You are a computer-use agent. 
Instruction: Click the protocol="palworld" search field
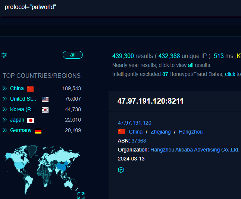pyautogui.click(x=112, y=7)
